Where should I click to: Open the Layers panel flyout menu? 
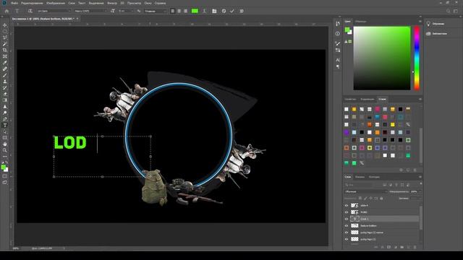420,177
